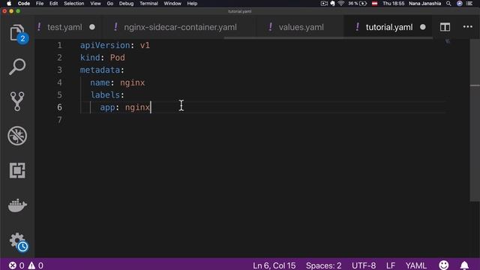The height and width of the screenshot is (270, 480).
Task: Click the apiVersion key on line 1
Action: click(105, 45)
